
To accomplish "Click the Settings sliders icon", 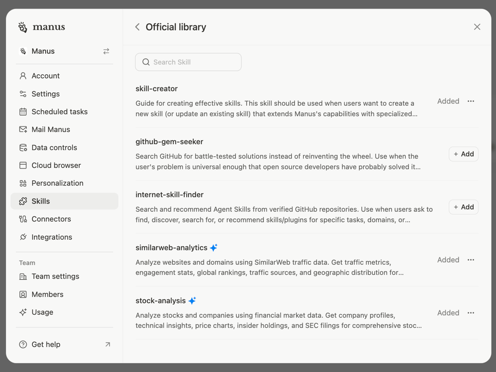I will click(23, 94).
